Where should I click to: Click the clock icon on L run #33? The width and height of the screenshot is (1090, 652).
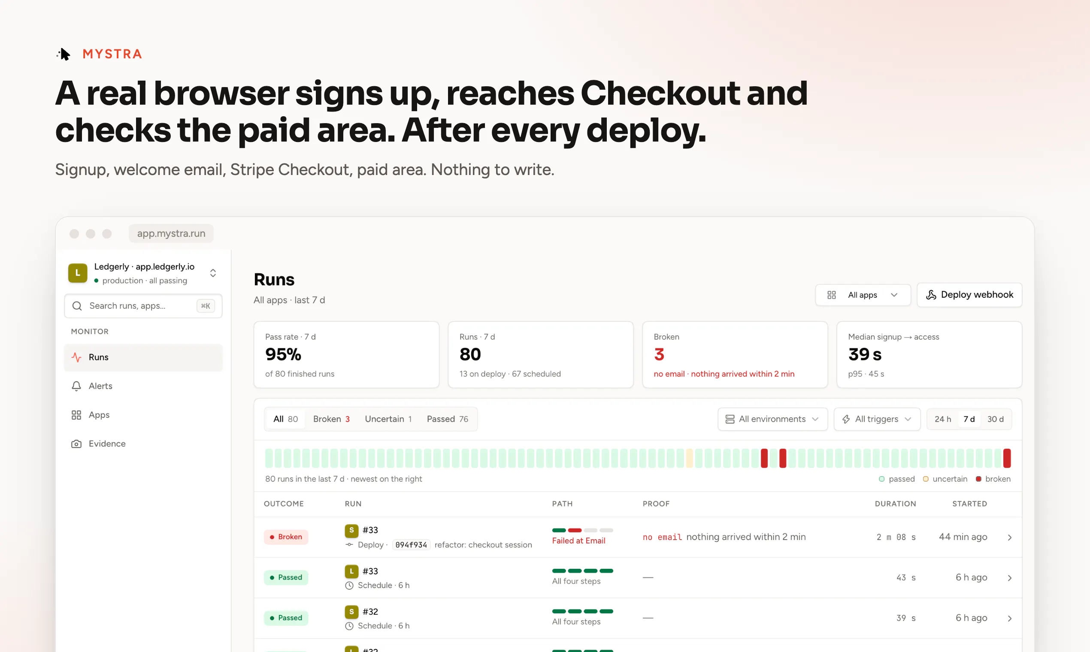pyautogui.click(x=349, y=585)
